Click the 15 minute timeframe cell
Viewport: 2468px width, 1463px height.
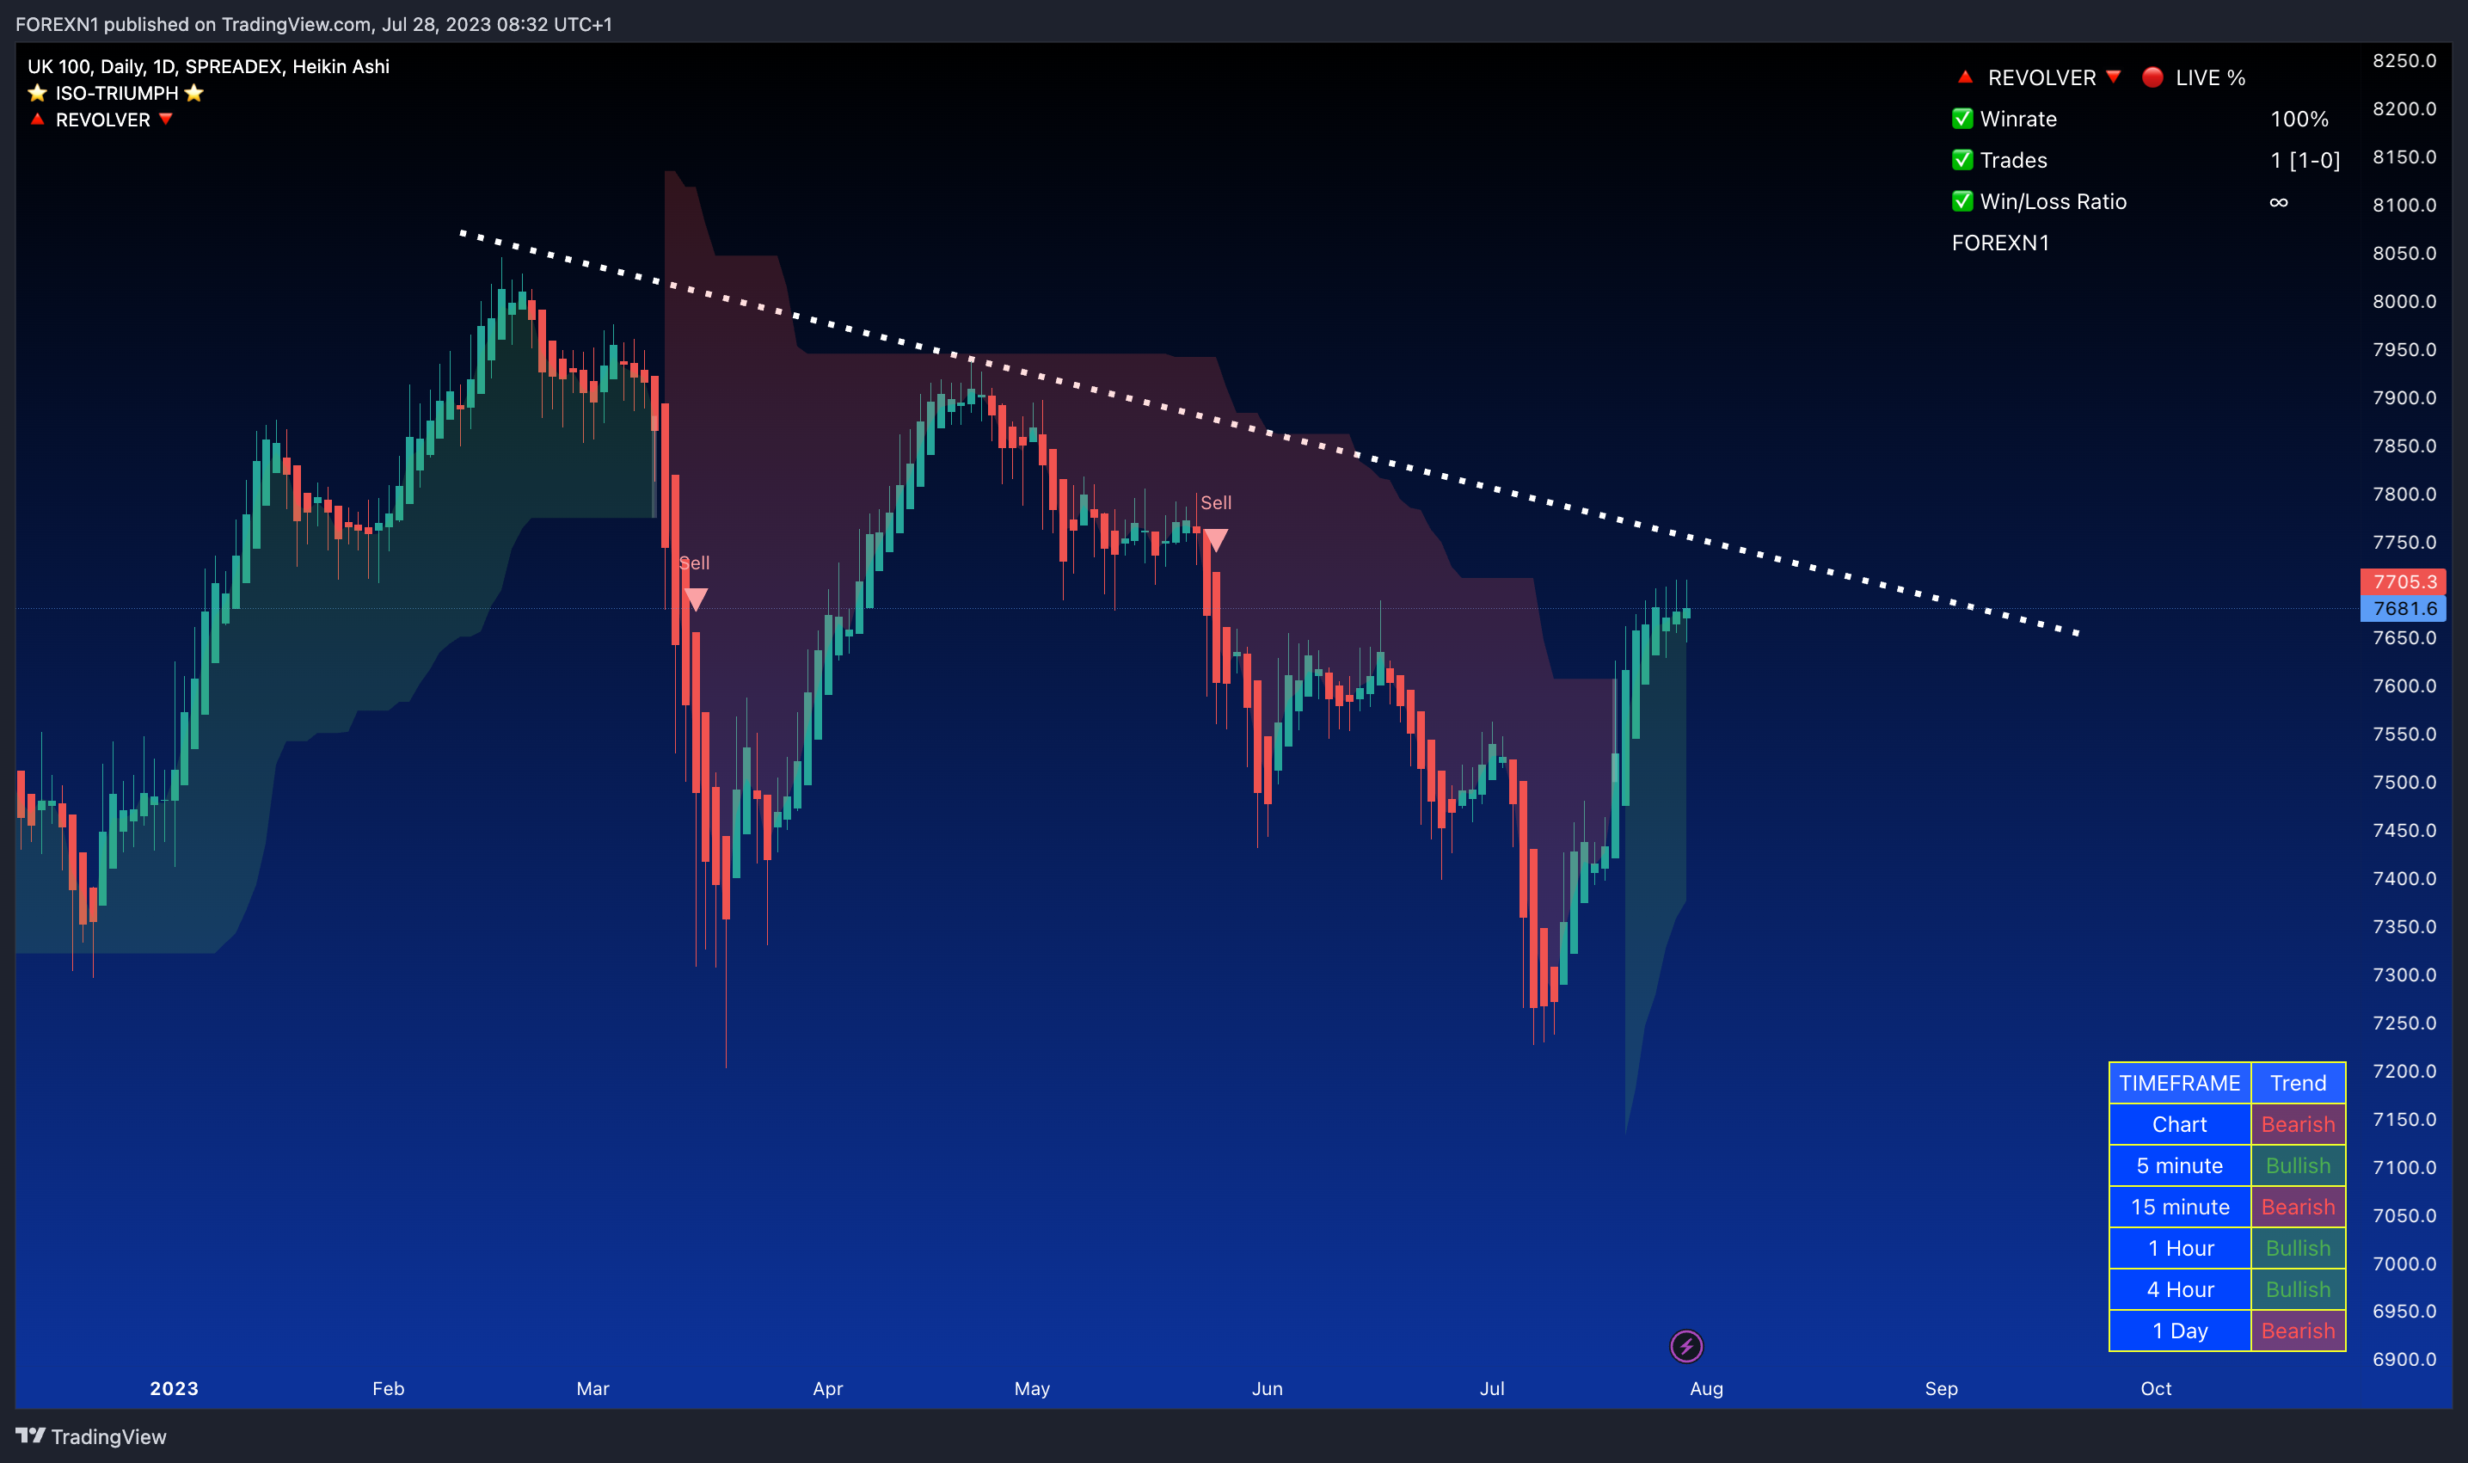coord(2179,1207)
